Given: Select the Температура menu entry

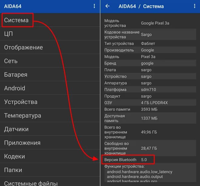Looking at the screenshot, I should [50, 116].
